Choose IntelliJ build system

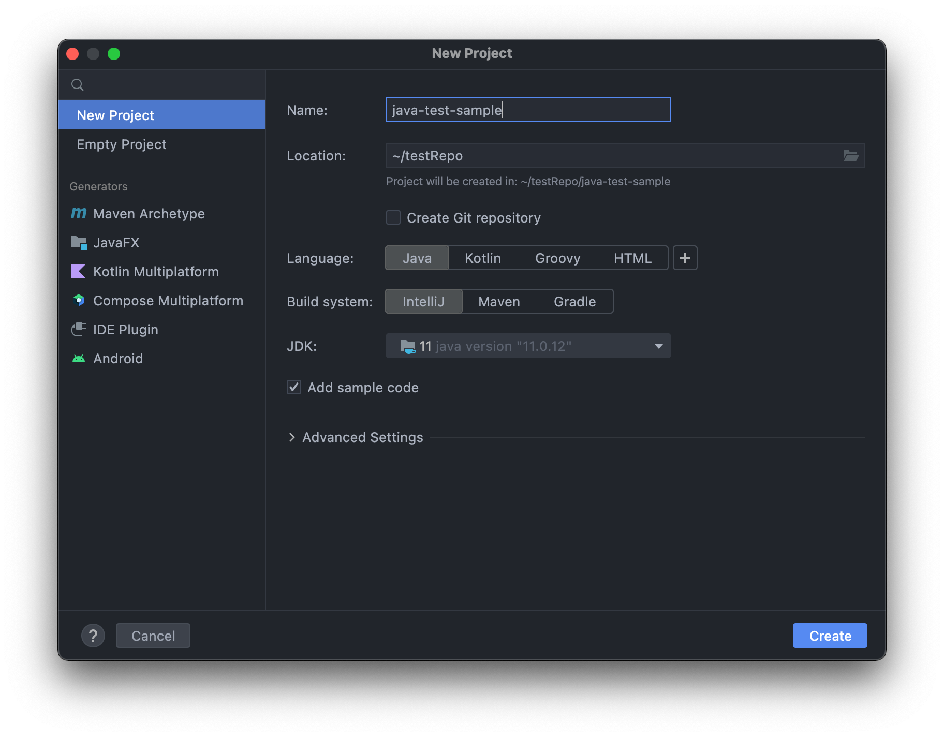pos(423,301)
